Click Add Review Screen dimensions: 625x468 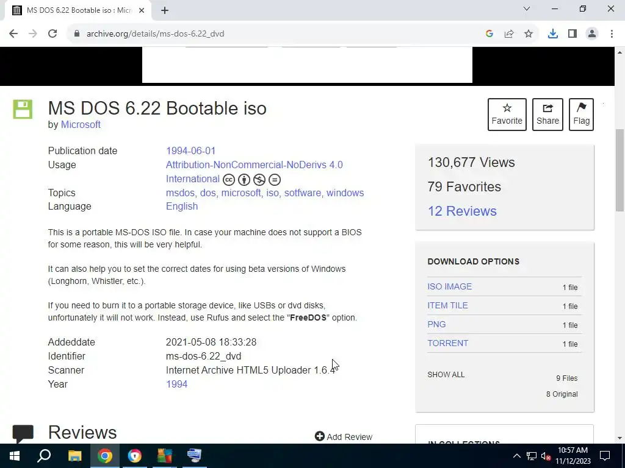pyautogui.click(x=344, y=436)
